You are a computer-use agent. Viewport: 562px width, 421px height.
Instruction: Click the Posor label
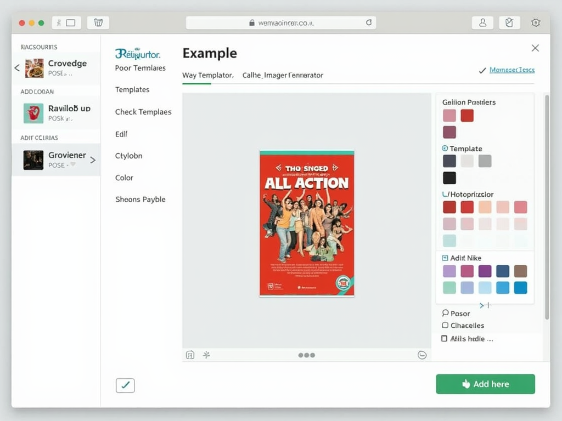[460, 314]
